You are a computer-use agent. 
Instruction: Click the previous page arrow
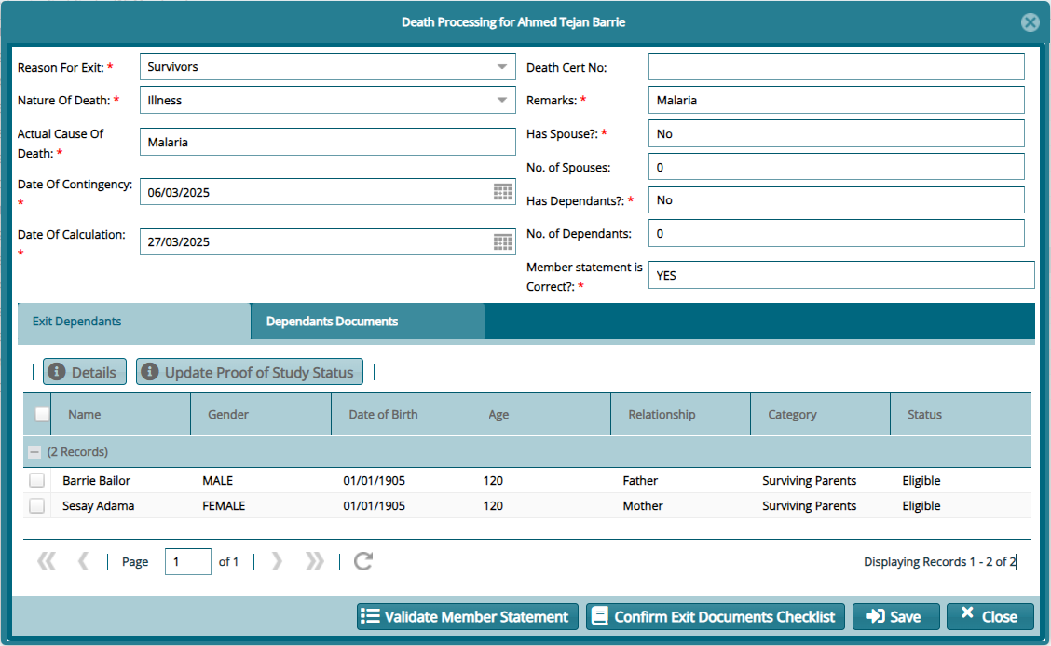pos(83,561)
